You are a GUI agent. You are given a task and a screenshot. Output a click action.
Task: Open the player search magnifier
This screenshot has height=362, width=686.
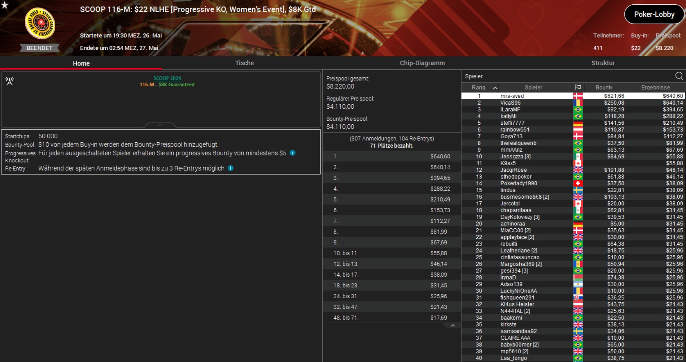679,76
